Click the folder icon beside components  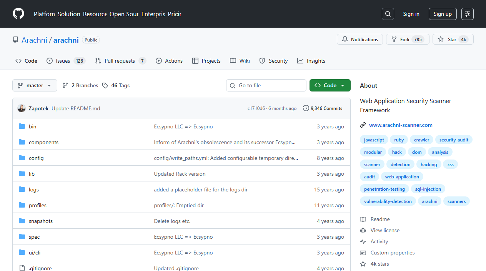pos(22,142)
